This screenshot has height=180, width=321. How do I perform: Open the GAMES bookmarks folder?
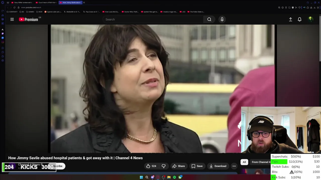point(30,12)
